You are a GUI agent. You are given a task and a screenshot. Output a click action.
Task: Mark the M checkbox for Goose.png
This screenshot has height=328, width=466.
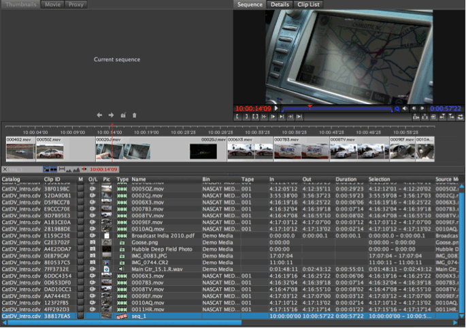(80, 242)
